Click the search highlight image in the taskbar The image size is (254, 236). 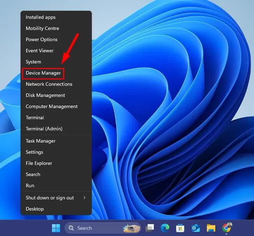tap(132, 228)
